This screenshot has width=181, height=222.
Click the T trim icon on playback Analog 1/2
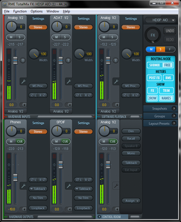coord(115,61)
